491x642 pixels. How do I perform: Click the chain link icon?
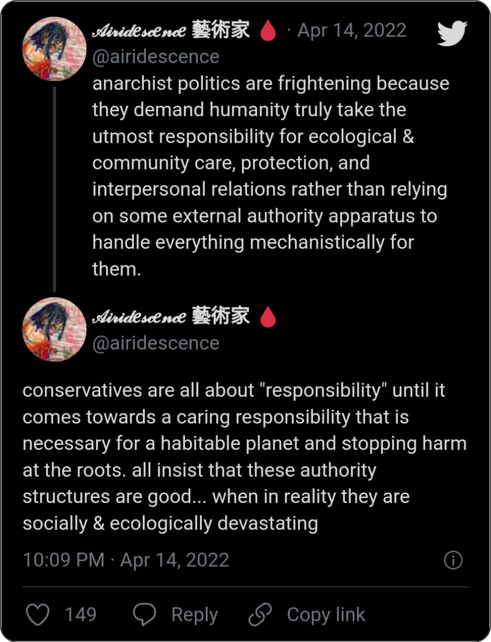(x=260, y=614)
